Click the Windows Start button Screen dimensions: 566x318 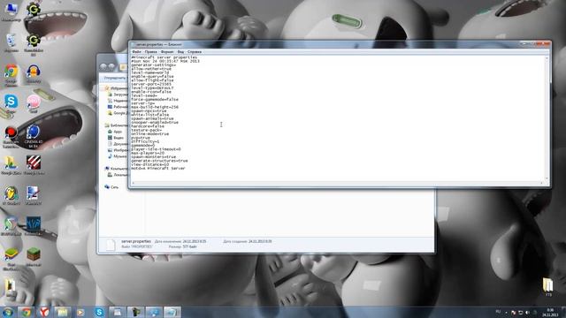pos(8,312)
